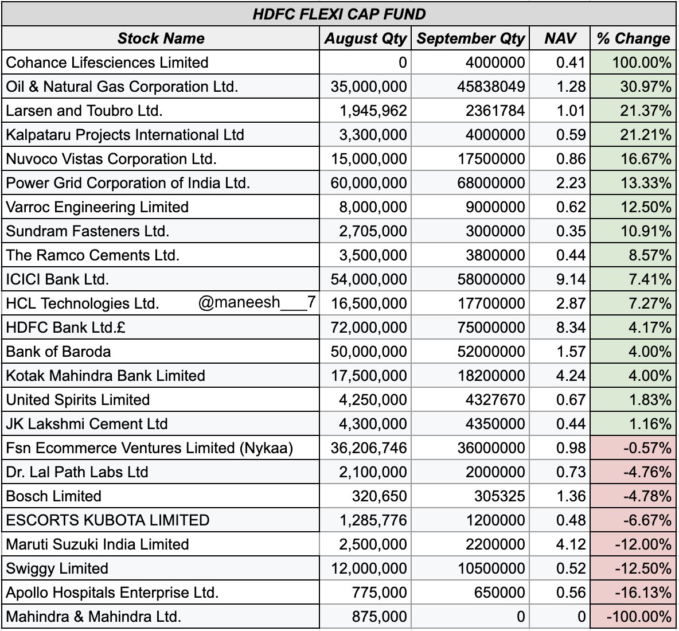The image size is (679, 631).
Task: Click 'Apollo Hospitals Enterprise Ltd.' cell
Action: pos(161,593)
